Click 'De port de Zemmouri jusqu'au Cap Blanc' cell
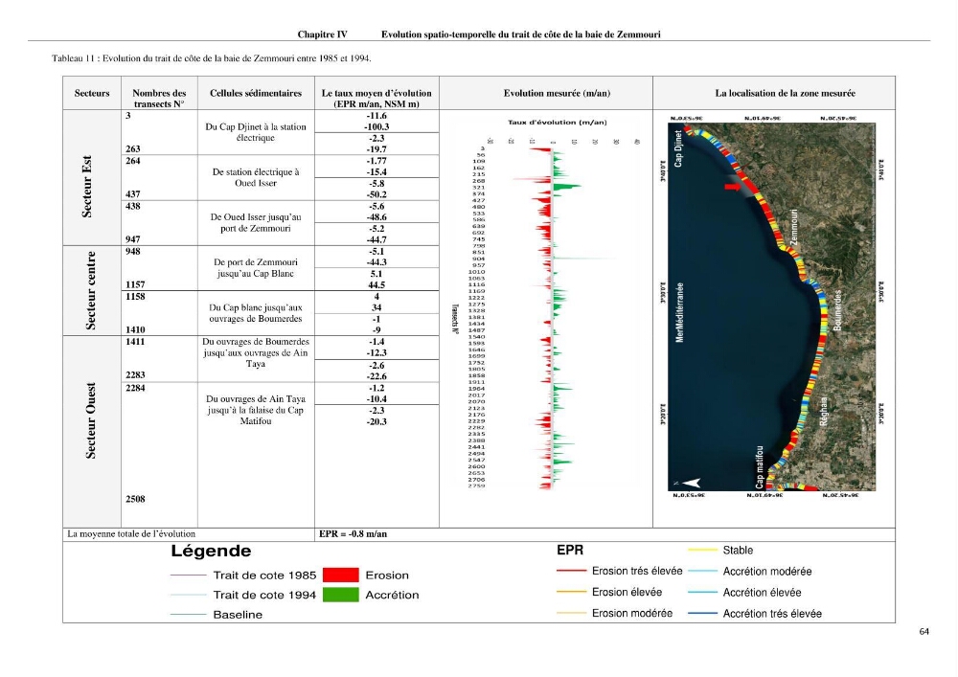 256,268
